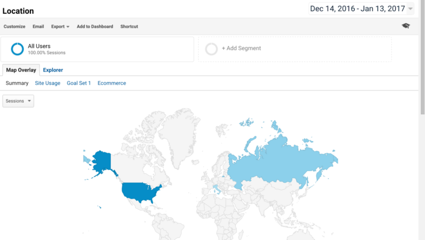The height and width of the screenshot is (240, 425).
Task: Open the Sessions metric dropdown
Action: pyautogui.click(x=18, y=101)
